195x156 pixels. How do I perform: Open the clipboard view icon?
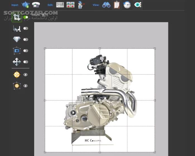point(117,5)
